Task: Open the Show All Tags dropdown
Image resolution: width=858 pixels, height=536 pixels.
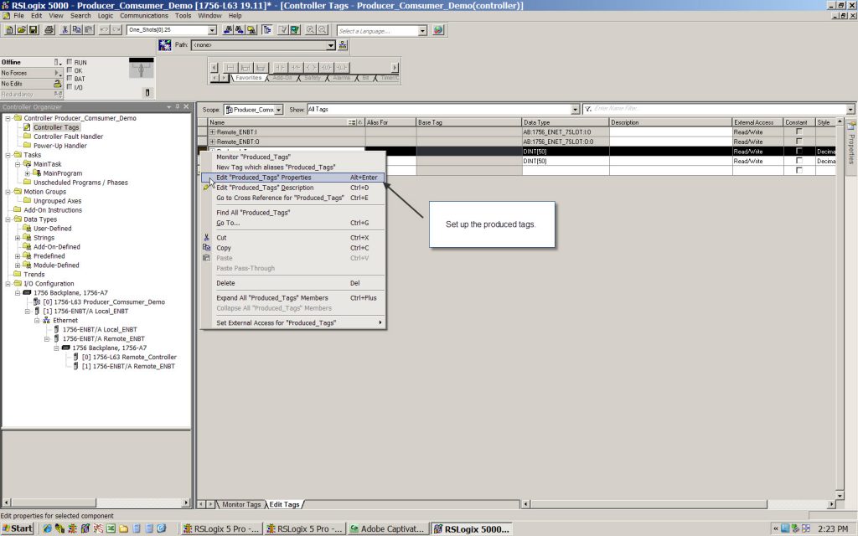Action: (575, 110)
